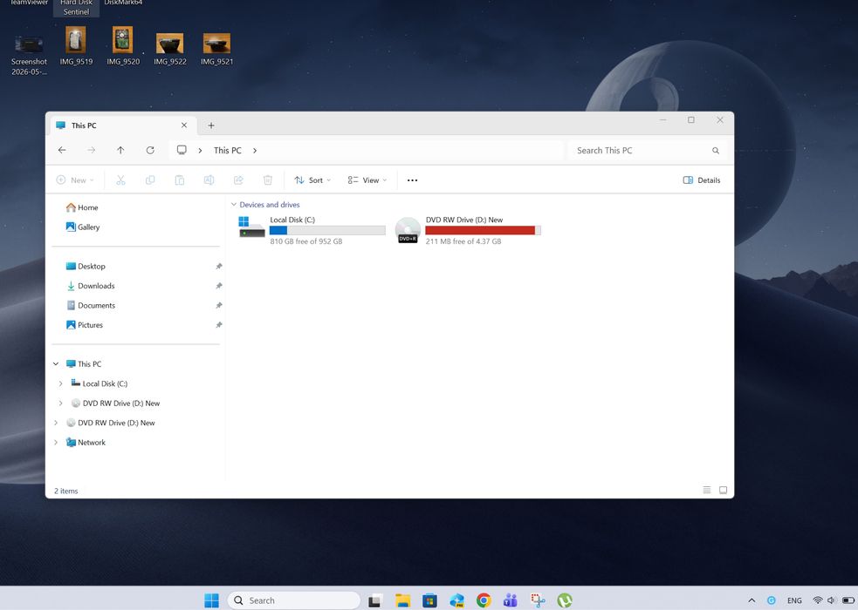
Task: Show hidden system tray icons
Action: click(752, 600)
